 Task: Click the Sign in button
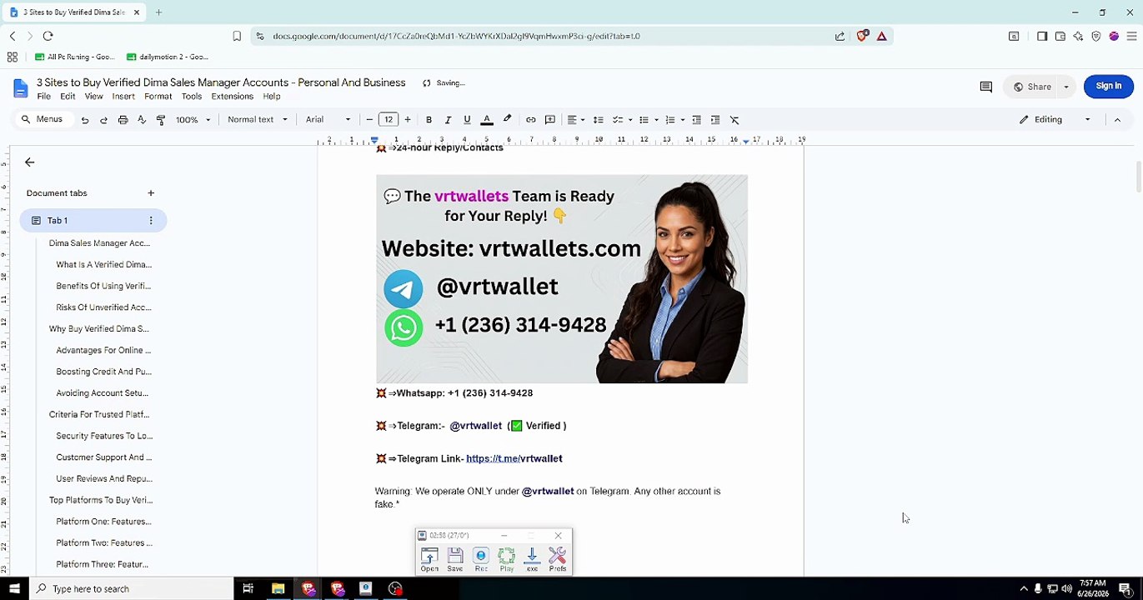tap(1108, 86)
